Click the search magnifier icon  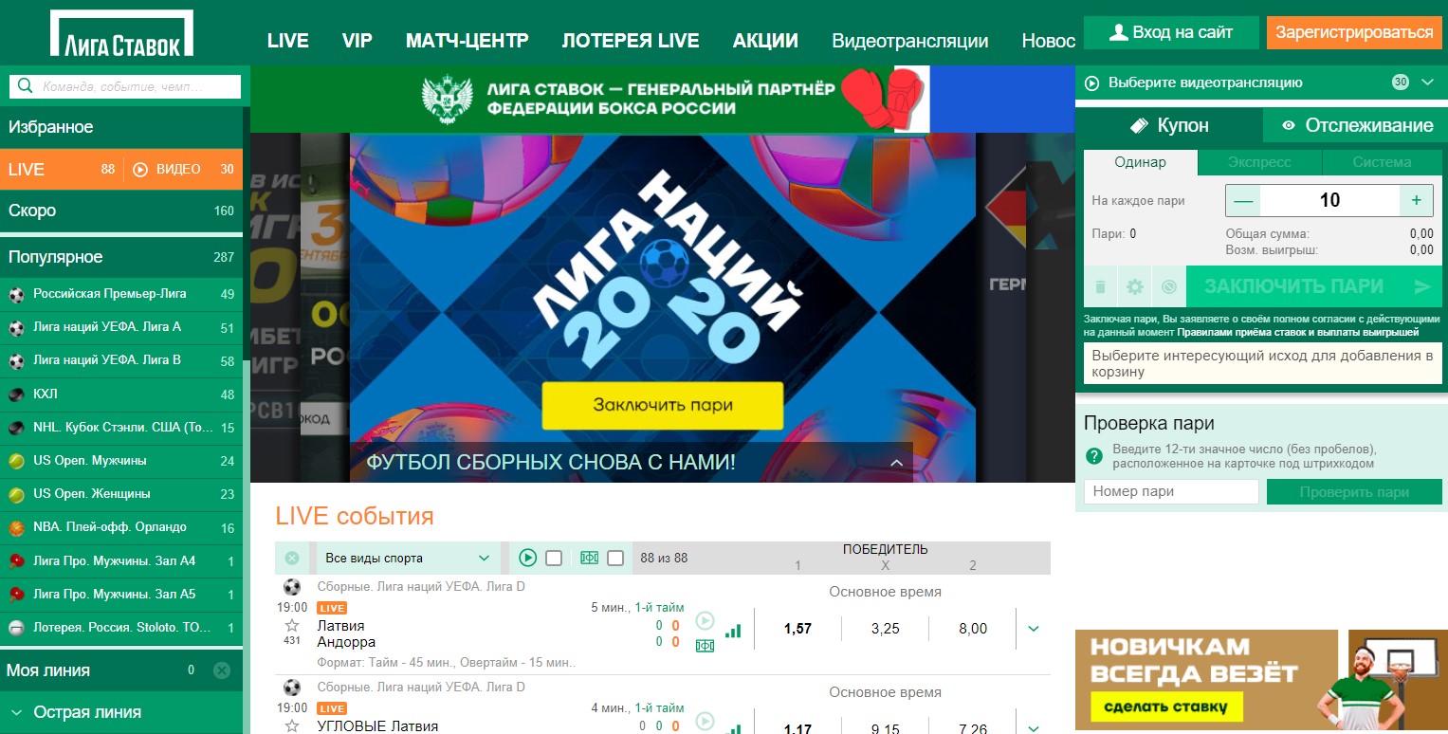[26, 87]
